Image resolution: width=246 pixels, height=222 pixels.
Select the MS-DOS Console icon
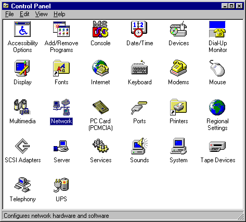click(100, 29)
